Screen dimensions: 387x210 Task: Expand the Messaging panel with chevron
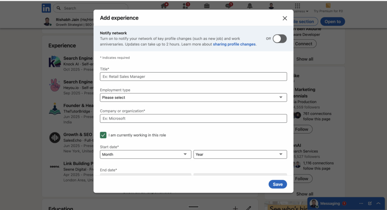(378, 203)
